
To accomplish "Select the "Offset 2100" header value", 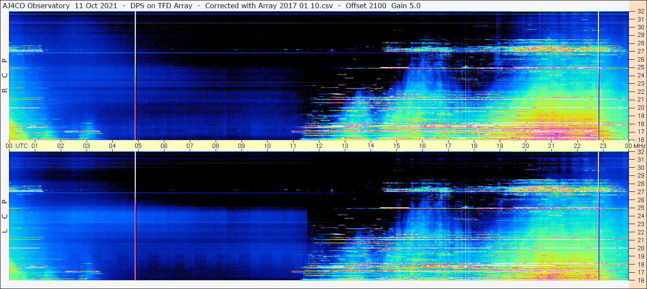I will coord(366,6).
